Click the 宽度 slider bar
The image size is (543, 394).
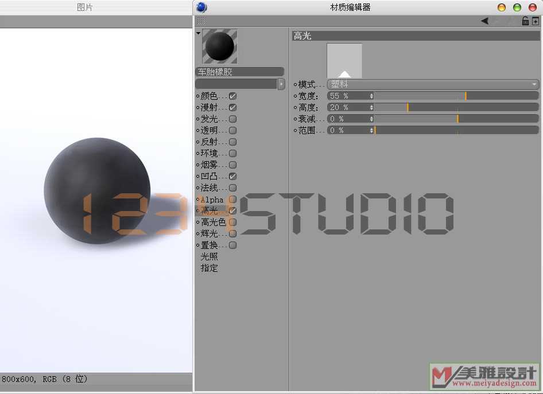click(x=456, y=96)
